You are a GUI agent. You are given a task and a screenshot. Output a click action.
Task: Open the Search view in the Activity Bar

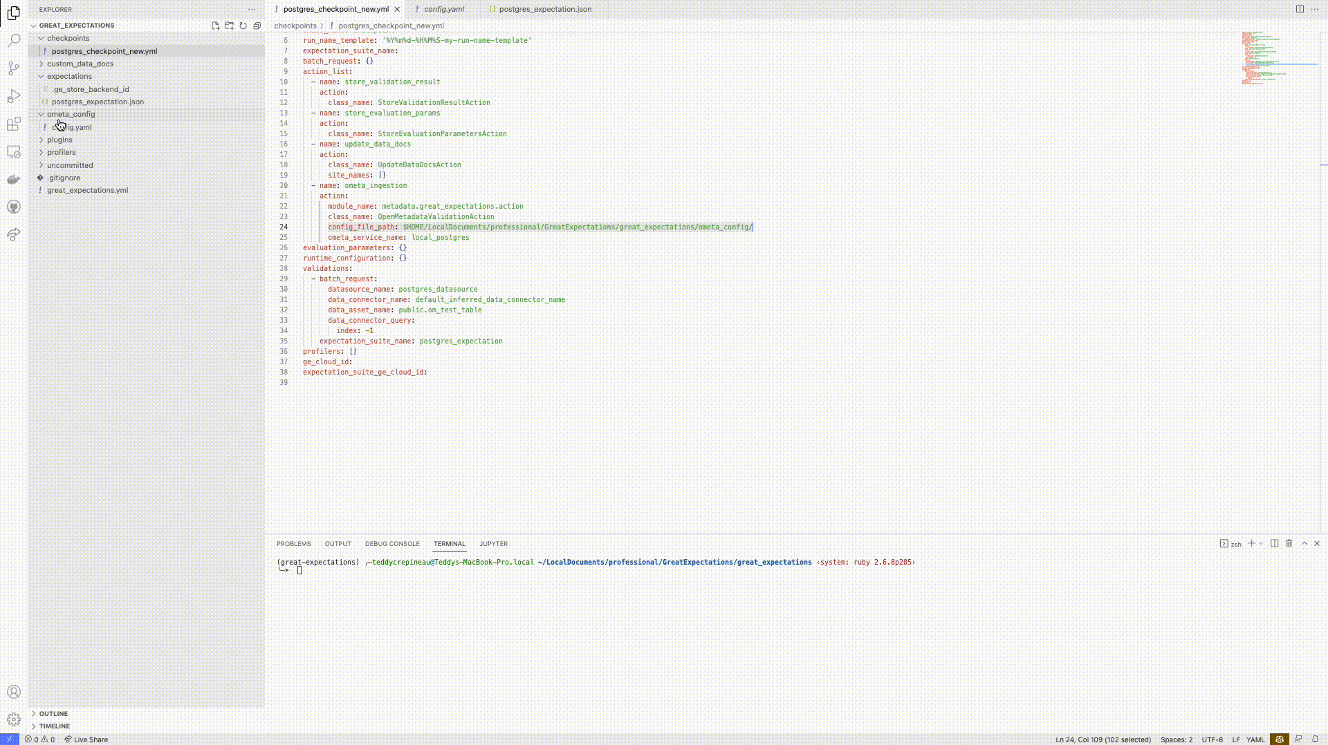click(x=14, y=41)
